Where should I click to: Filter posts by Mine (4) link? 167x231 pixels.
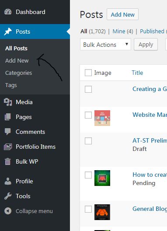pos(123,31)
